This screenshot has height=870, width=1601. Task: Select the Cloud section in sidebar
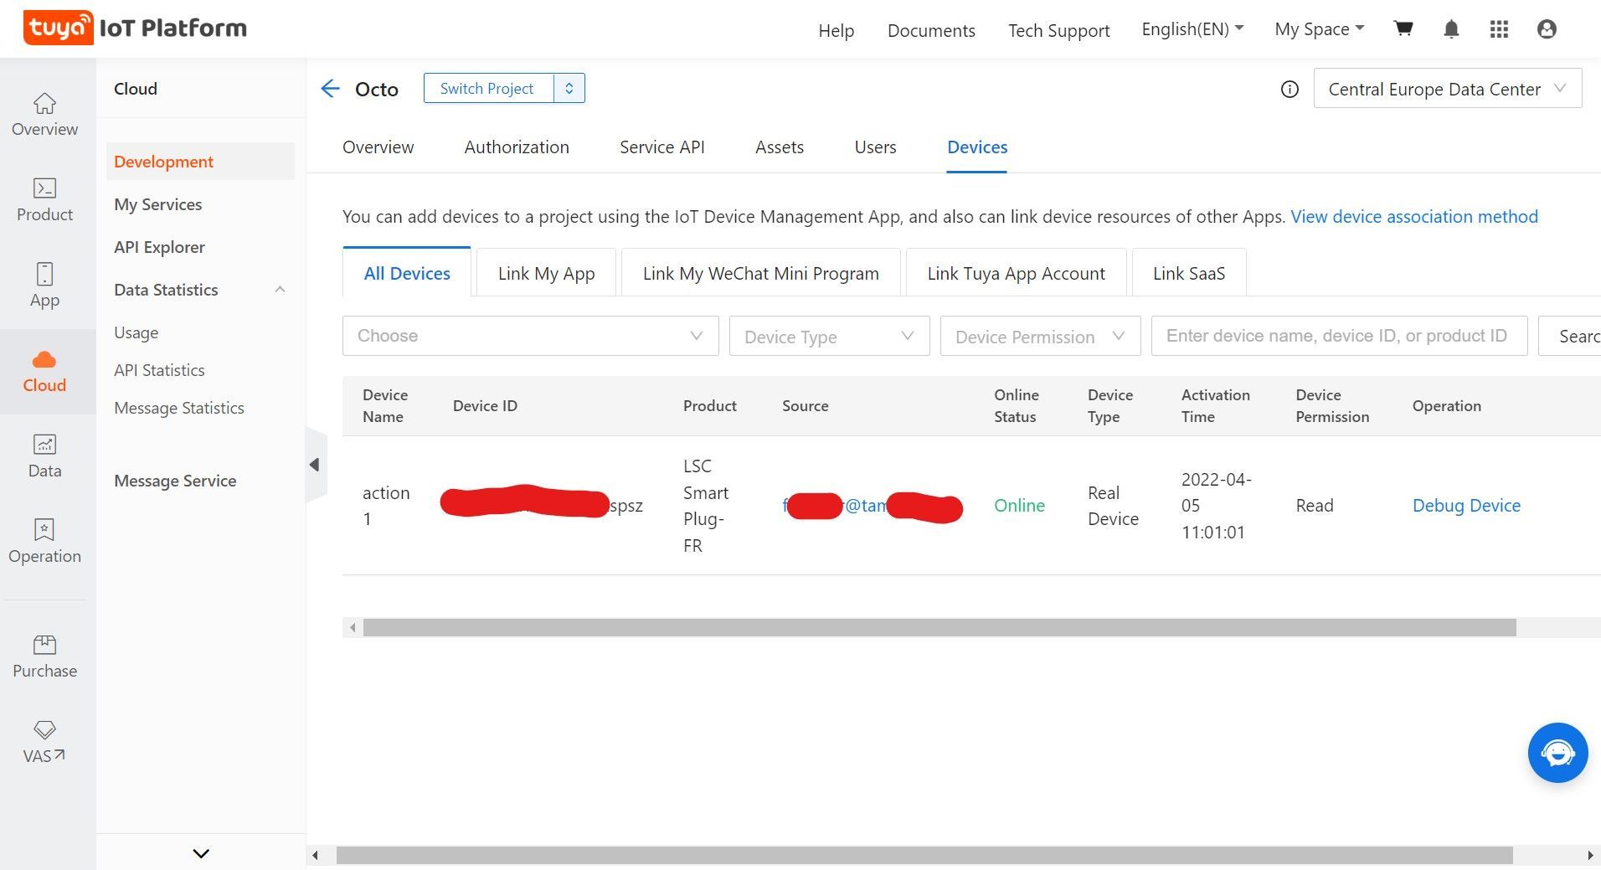click(44, 371)
